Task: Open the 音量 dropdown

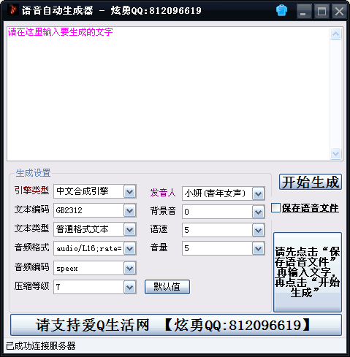Action: 258,248
